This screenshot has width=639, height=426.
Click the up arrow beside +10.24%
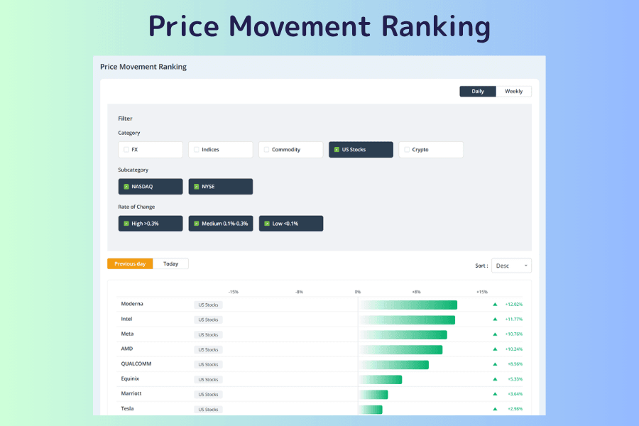495,349
